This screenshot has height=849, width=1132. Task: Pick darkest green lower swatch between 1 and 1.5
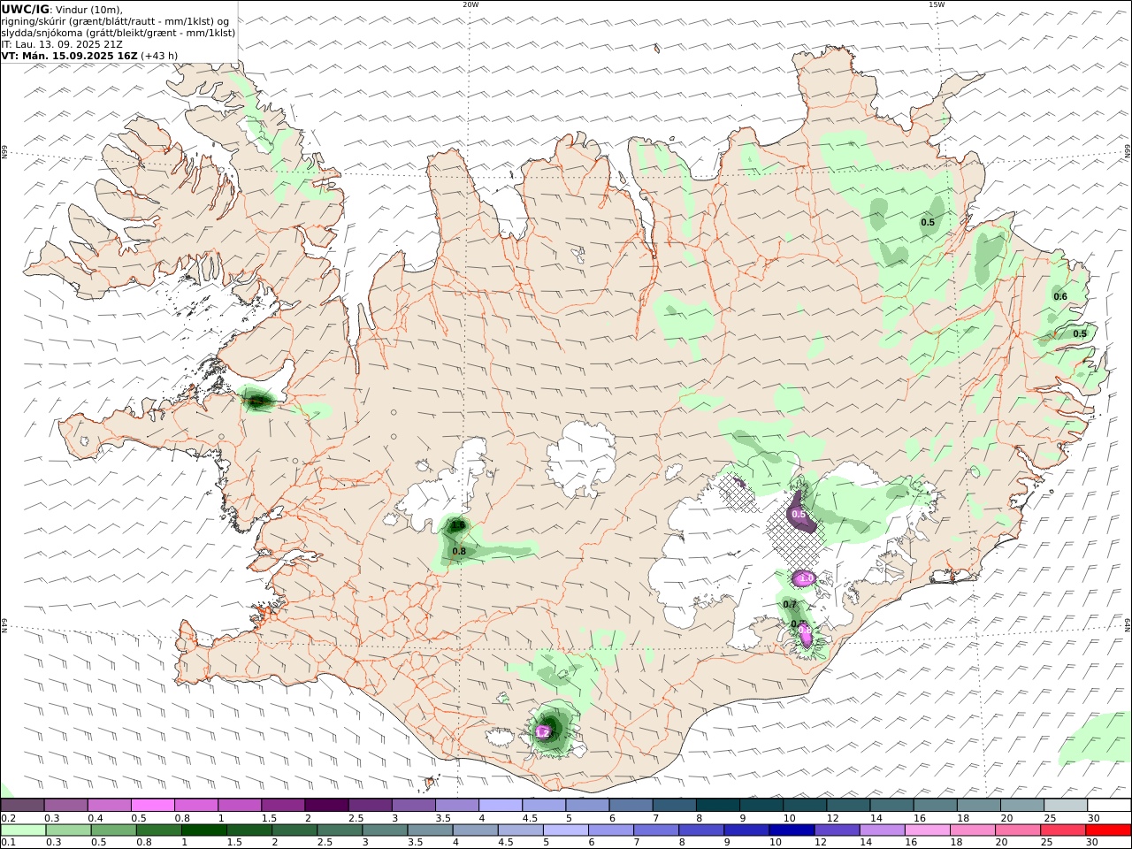pos(204,830)
